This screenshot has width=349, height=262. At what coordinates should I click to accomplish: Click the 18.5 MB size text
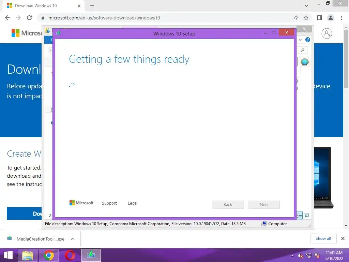pyautogui.click(x=239, y=224)
